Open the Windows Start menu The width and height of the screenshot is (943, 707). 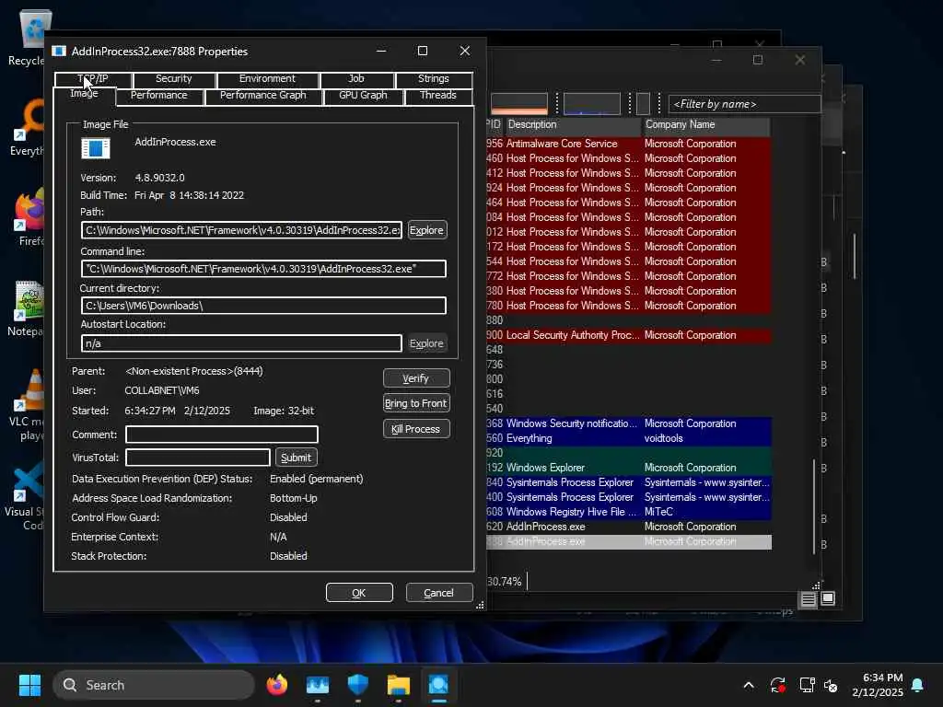29,685
